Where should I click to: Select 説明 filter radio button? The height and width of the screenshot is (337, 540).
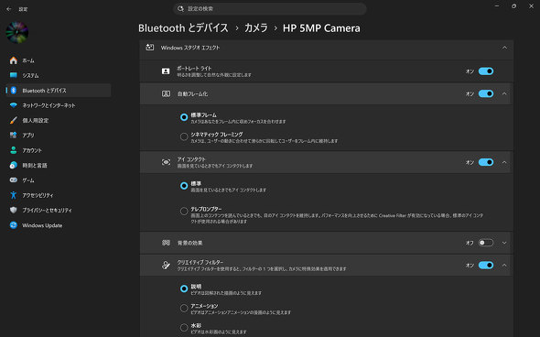pos(184,288)
